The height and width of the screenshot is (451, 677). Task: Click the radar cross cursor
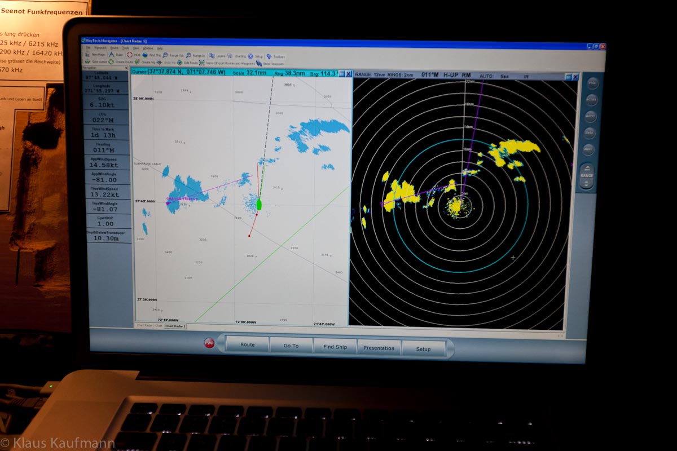pos(513,258)
